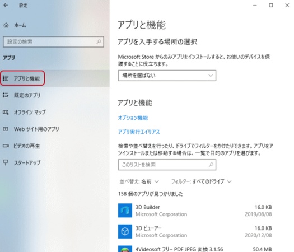
Task: Click the 3D Builder app icon
Action: click(125, 211)
